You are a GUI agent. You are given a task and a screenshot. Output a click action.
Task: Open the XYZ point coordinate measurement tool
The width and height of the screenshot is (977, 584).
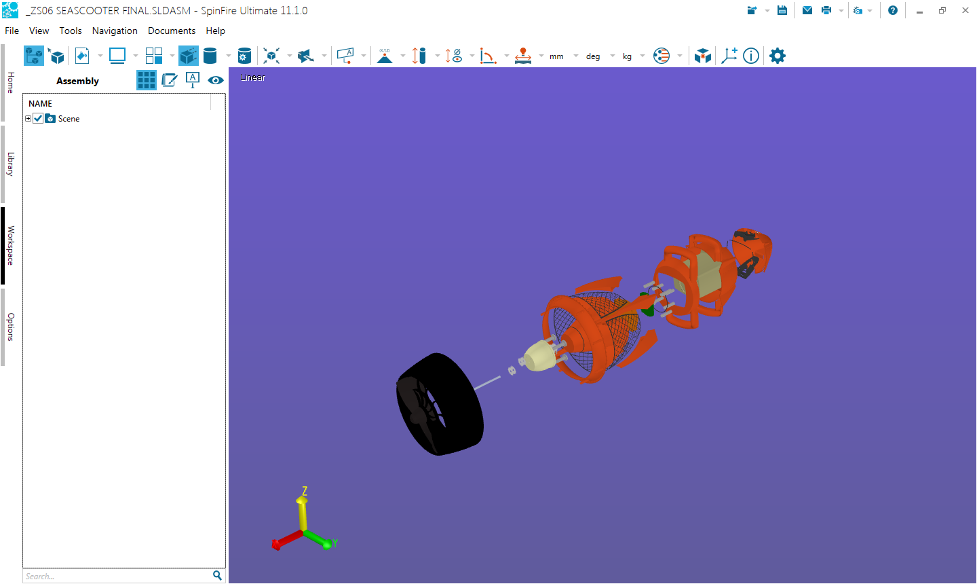click(x=385, y=56)
